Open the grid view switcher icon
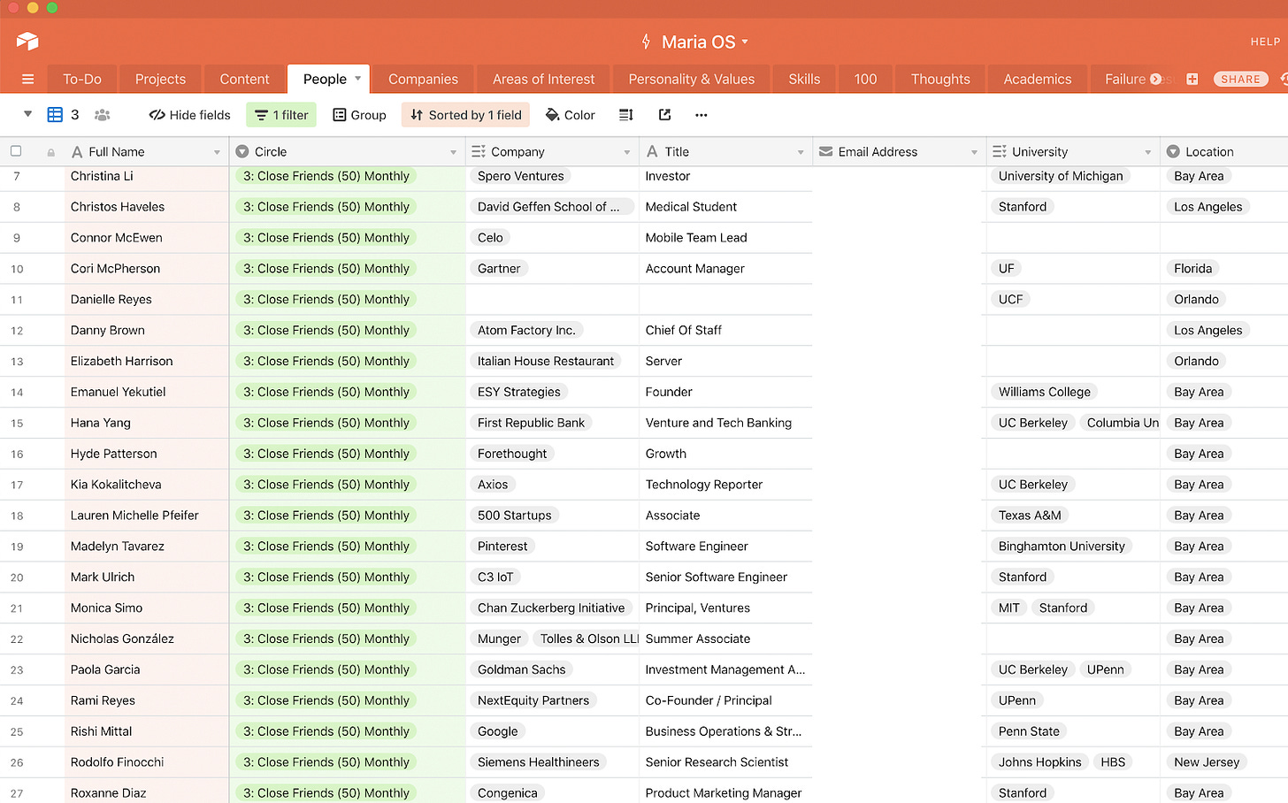Image resolution: width=1288 pixels, height=803 pixels. [55, 115]
